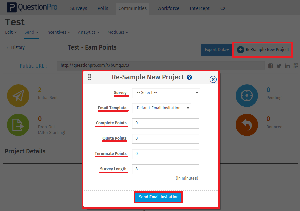
Task: Click the dialog drag handle grip
Action: coord(90,77)
